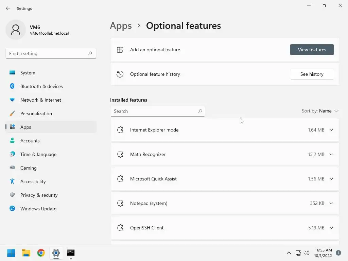Click the Network & internet wifi icon
This screenshot has height=261, width=348.
tap(12, 100)
